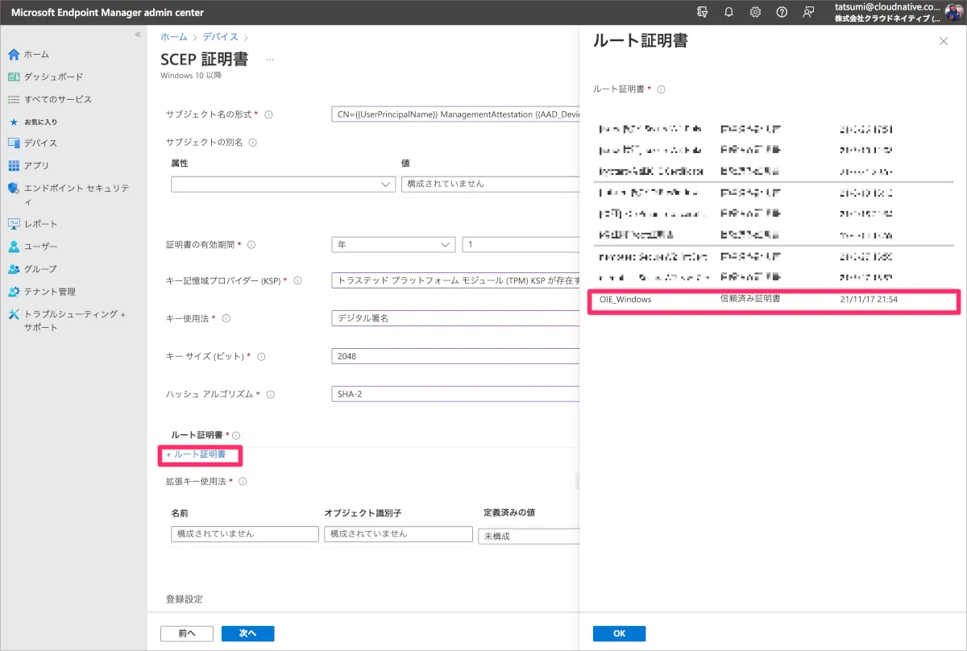Viewport: 967px width, 651px height.
Task: Collapse the left sidebar with chevron
Action: [138, 35]
